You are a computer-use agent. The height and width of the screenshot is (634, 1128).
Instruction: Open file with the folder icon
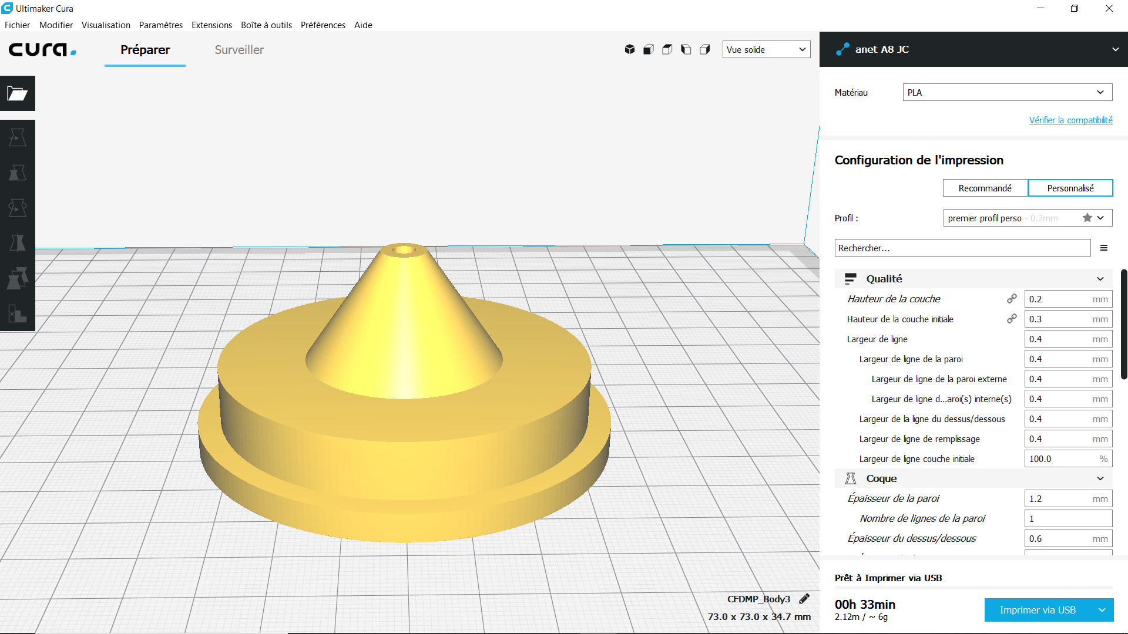tap(18, 93)
